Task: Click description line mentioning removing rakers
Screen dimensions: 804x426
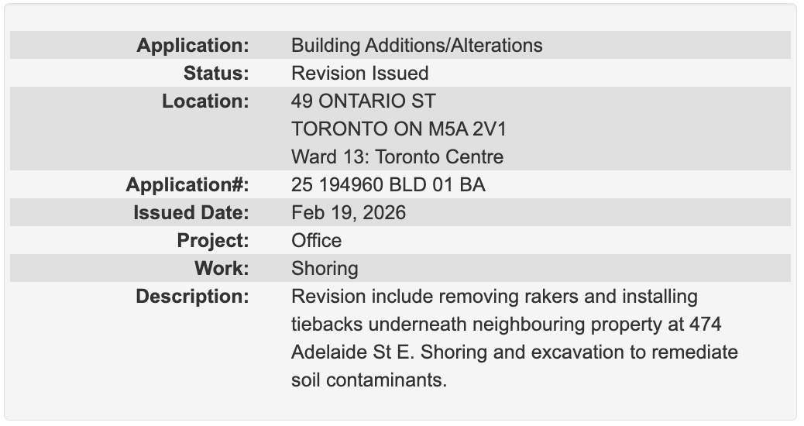Action: coord(494,297)
